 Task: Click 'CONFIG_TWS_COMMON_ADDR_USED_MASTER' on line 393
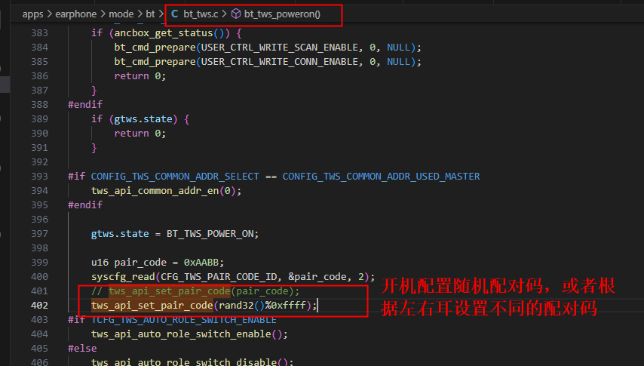pos(381,177)
